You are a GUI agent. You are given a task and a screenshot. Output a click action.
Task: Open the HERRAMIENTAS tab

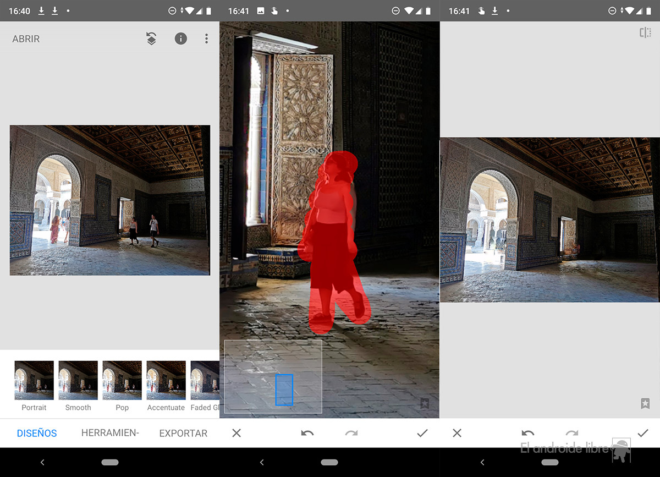click(110, 433)
